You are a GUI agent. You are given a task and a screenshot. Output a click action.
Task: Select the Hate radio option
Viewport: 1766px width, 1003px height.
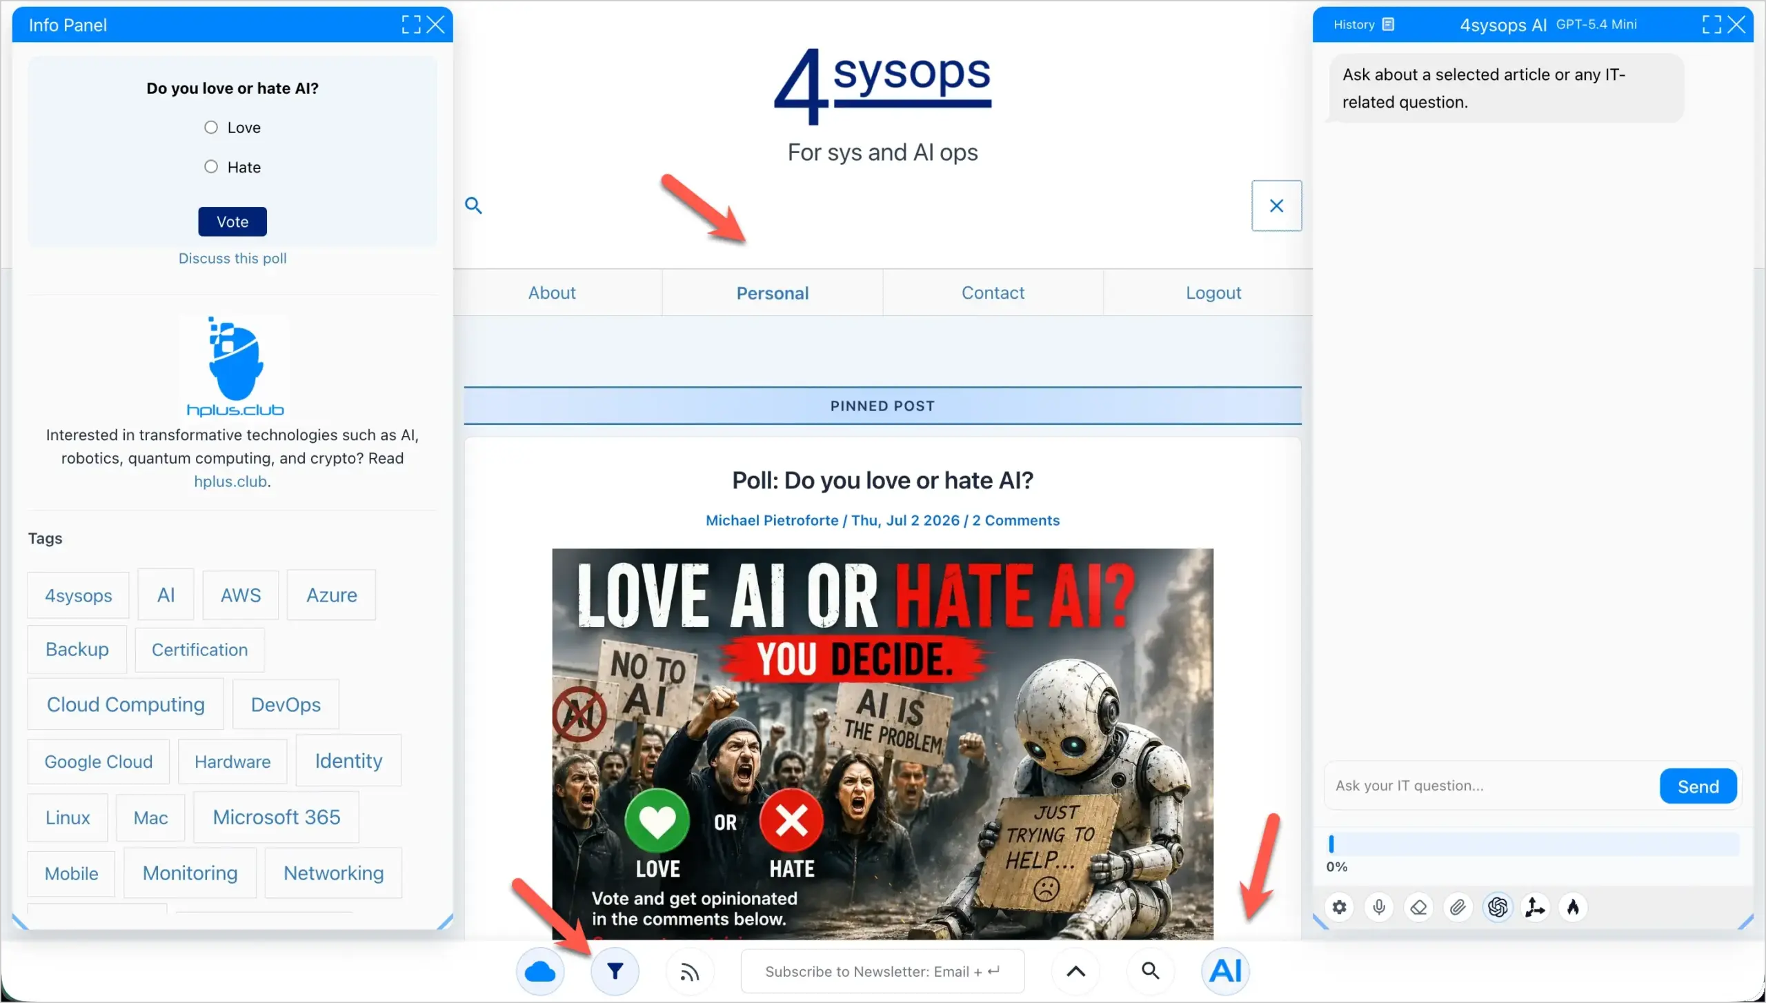tap(211, 167)
